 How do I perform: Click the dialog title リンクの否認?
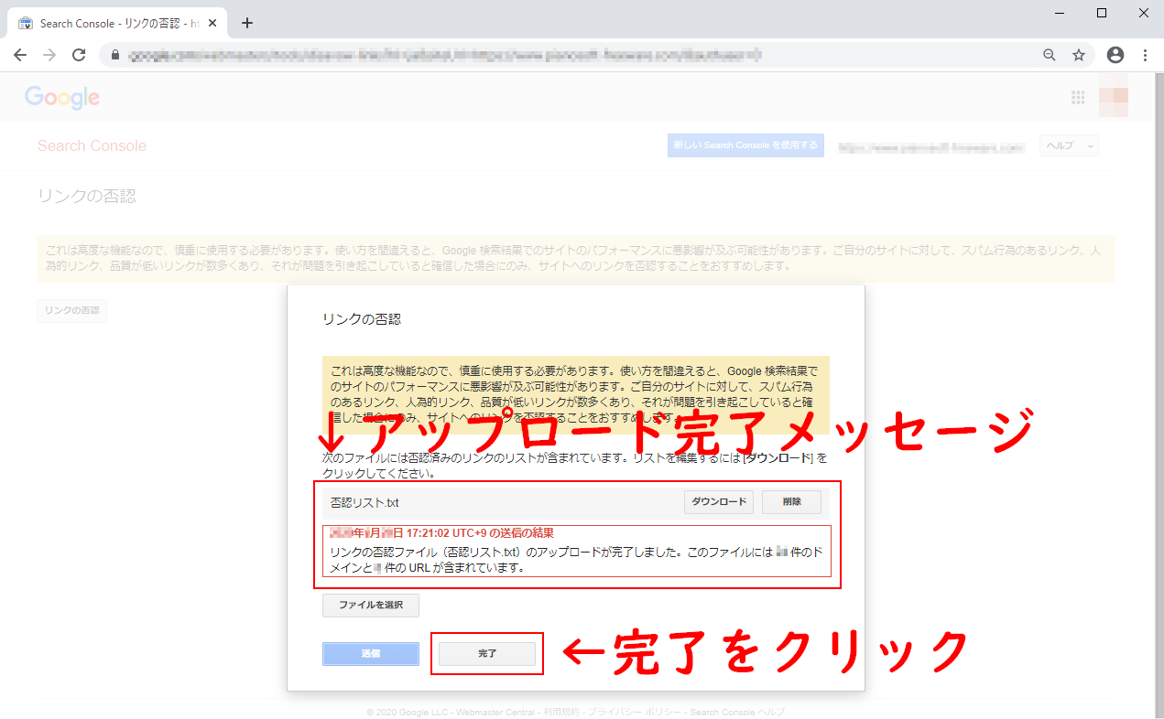click(362, 319)
